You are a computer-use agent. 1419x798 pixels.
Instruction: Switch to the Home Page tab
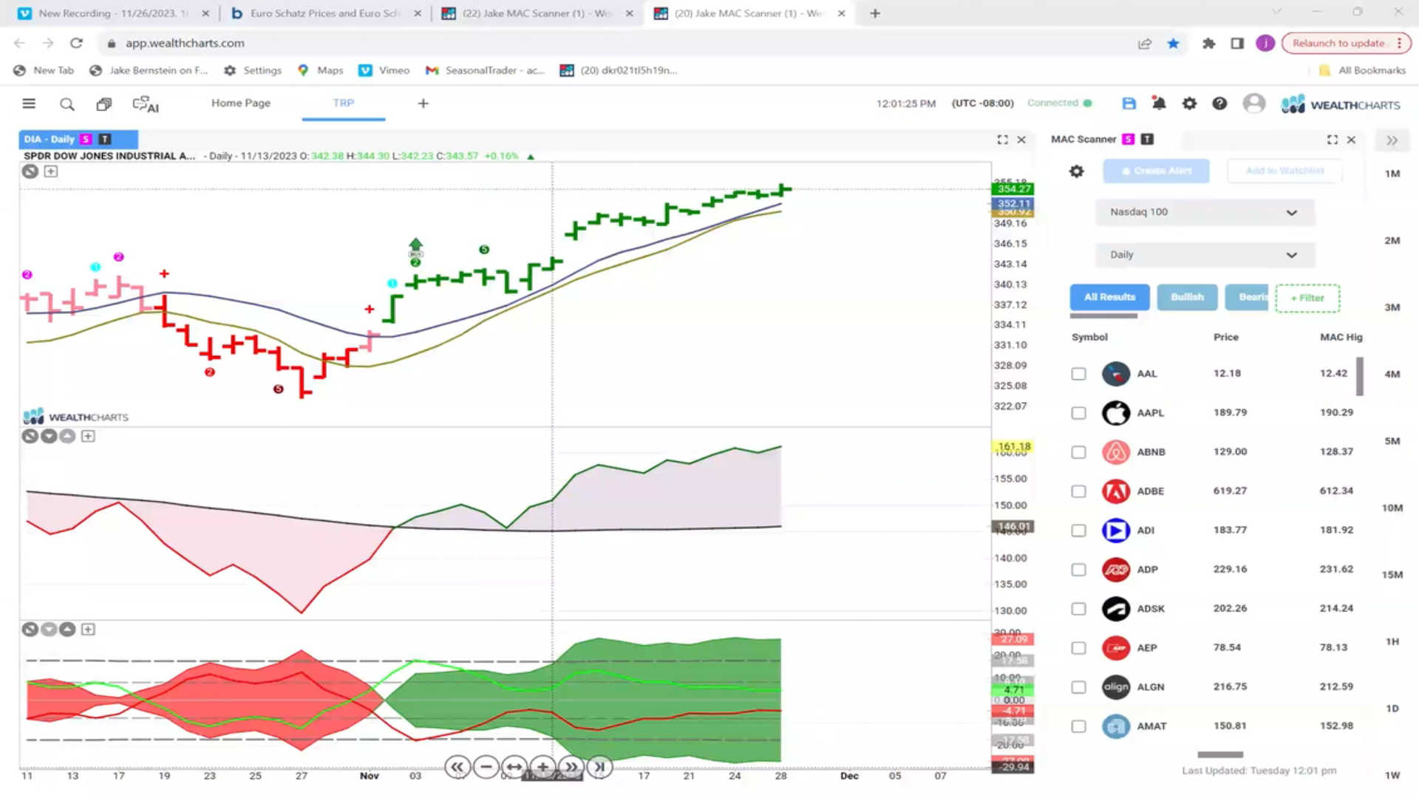click(241, 103)
